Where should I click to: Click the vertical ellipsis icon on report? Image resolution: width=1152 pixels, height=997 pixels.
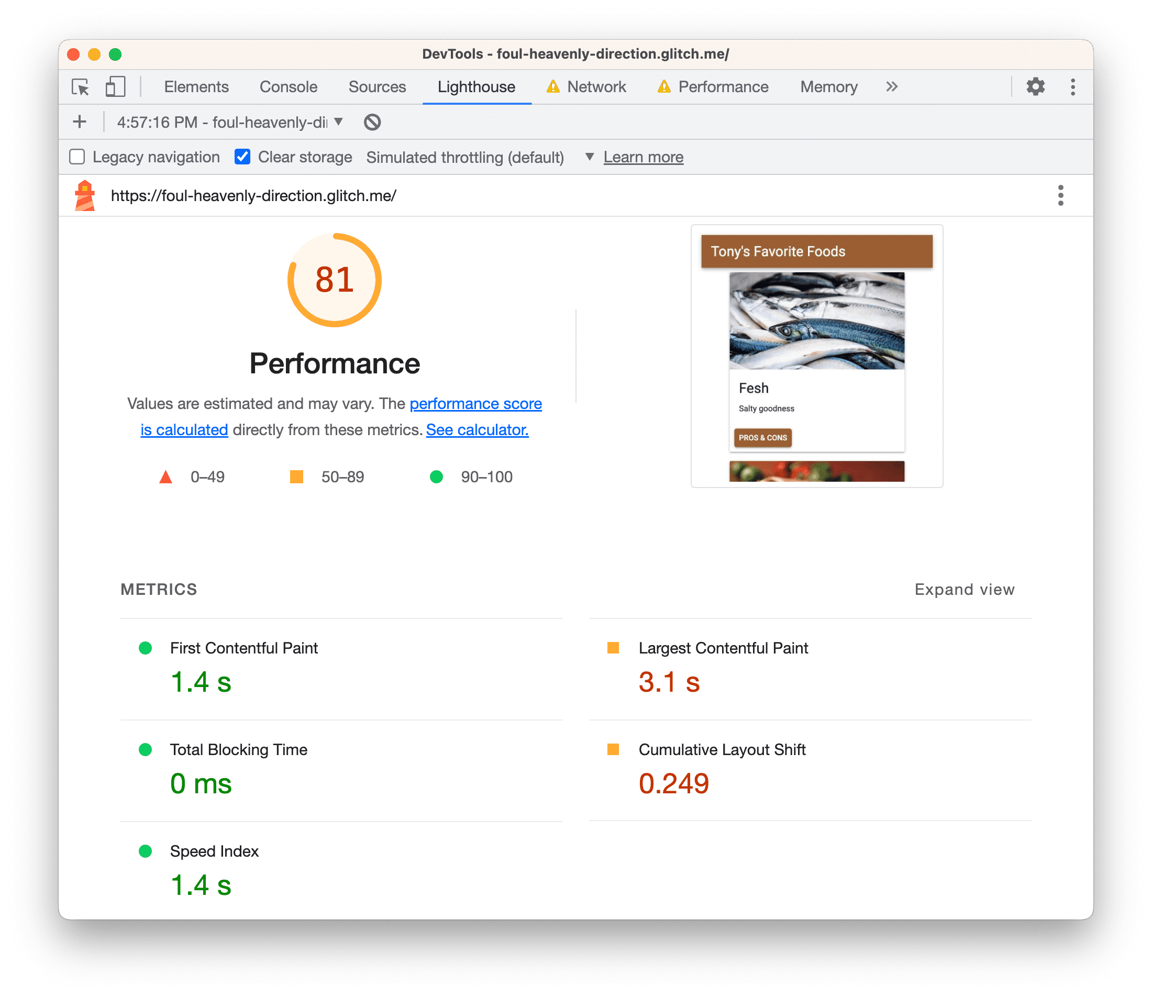click(1061, 195)
